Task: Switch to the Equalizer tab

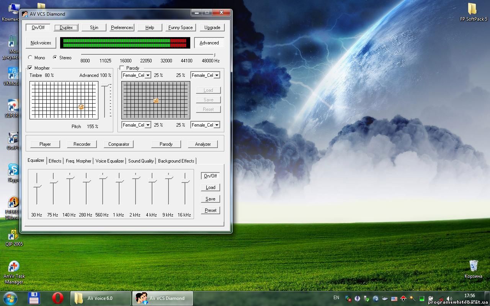Action: click(x=36, y=161)
